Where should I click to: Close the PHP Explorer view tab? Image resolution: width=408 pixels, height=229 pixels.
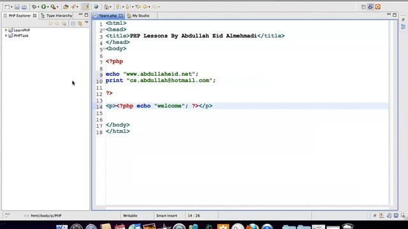coord(34,15)
